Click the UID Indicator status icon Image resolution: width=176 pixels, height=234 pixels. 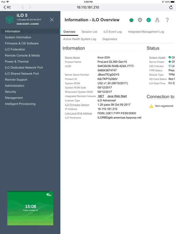(x=170, y=66)
